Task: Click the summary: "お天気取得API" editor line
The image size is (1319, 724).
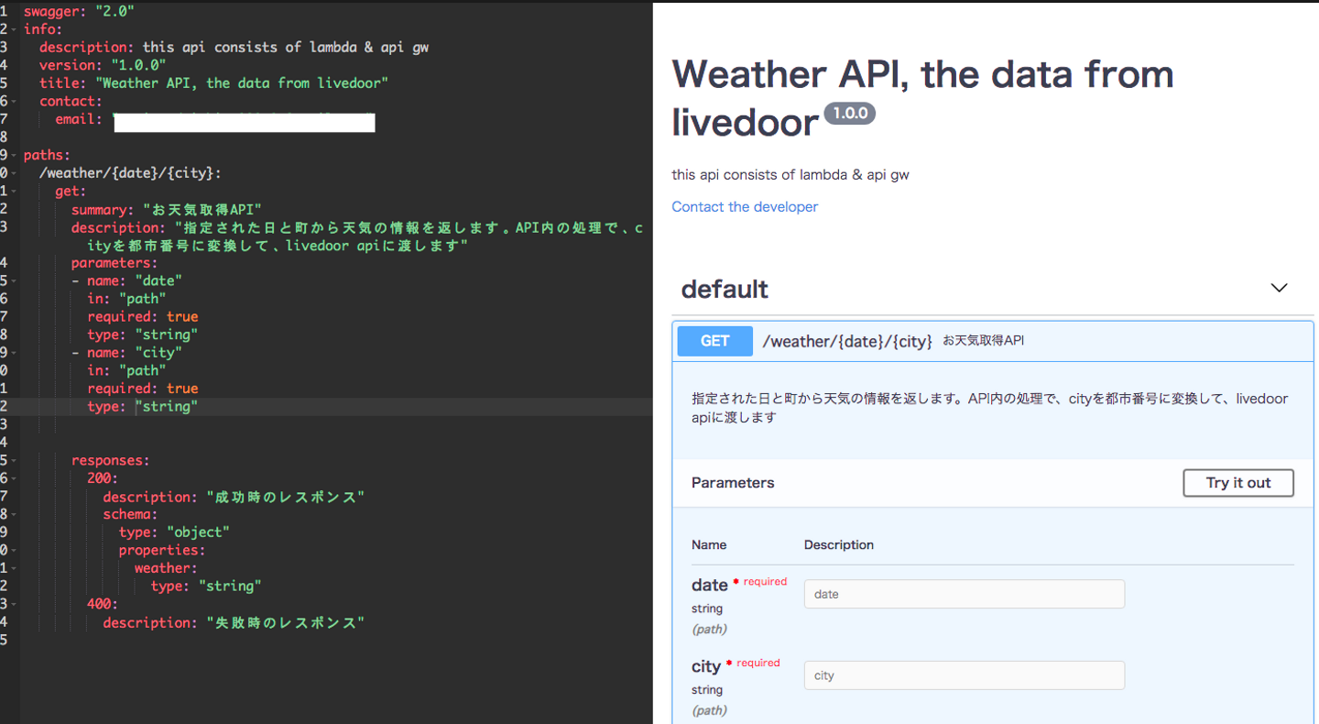Action: (167, 209)
